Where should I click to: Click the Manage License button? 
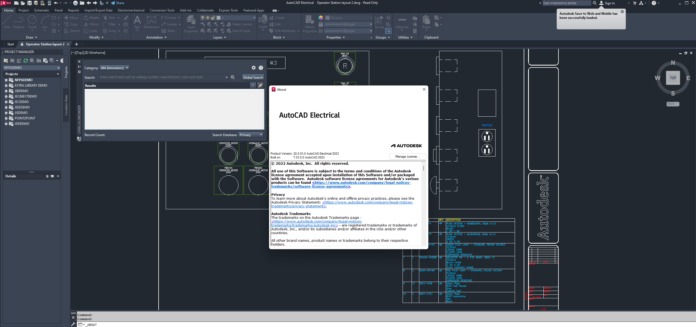pyautogui.click(x=407, y=157)
